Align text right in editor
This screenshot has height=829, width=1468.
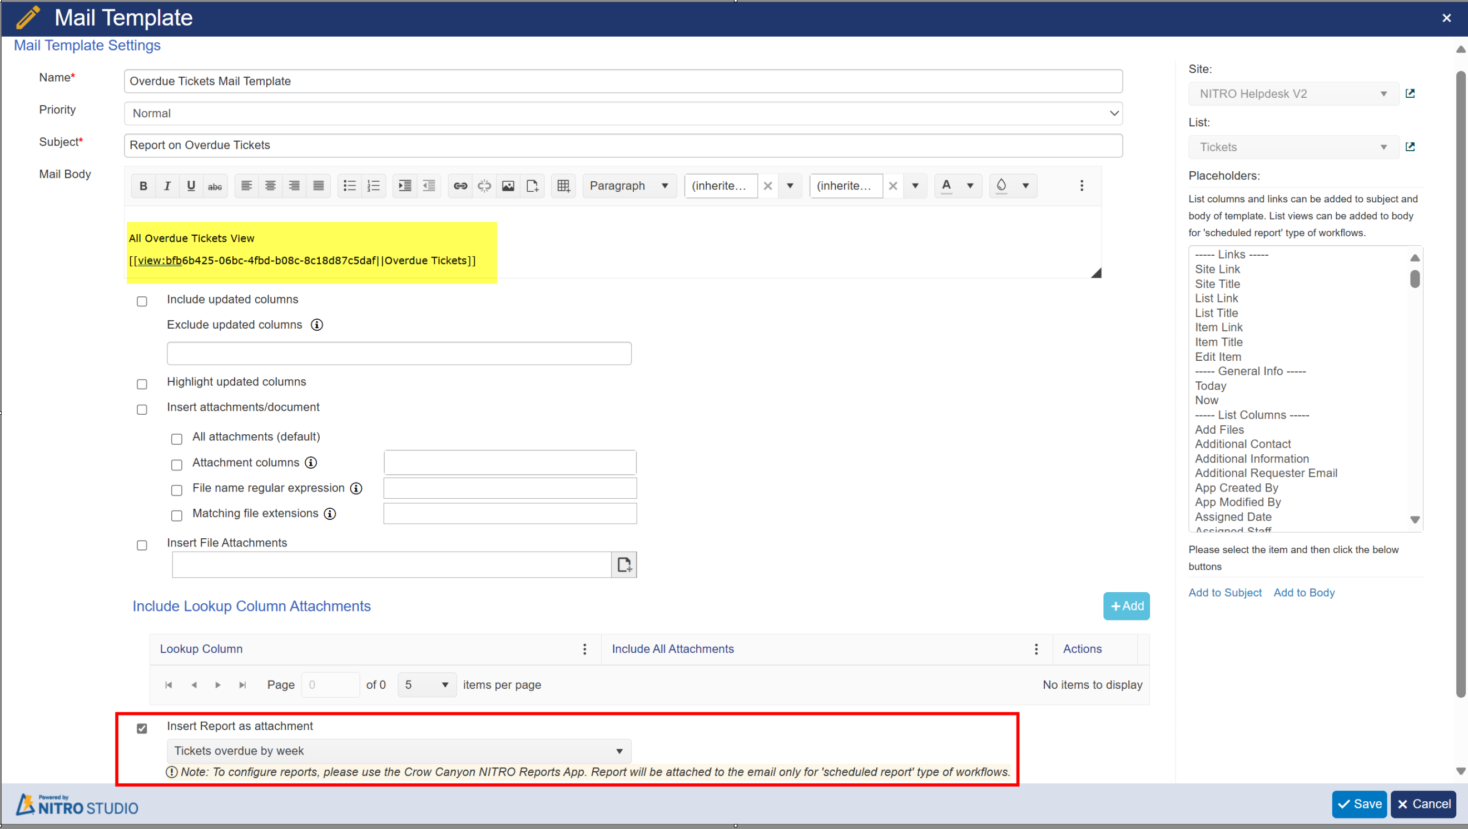pyautogui.click(x=294, y=186)
